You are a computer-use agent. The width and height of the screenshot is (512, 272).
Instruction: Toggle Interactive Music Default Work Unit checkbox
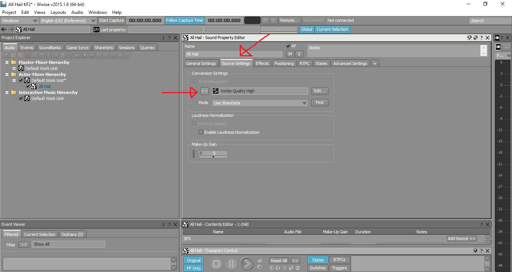[x=21, y=98]
